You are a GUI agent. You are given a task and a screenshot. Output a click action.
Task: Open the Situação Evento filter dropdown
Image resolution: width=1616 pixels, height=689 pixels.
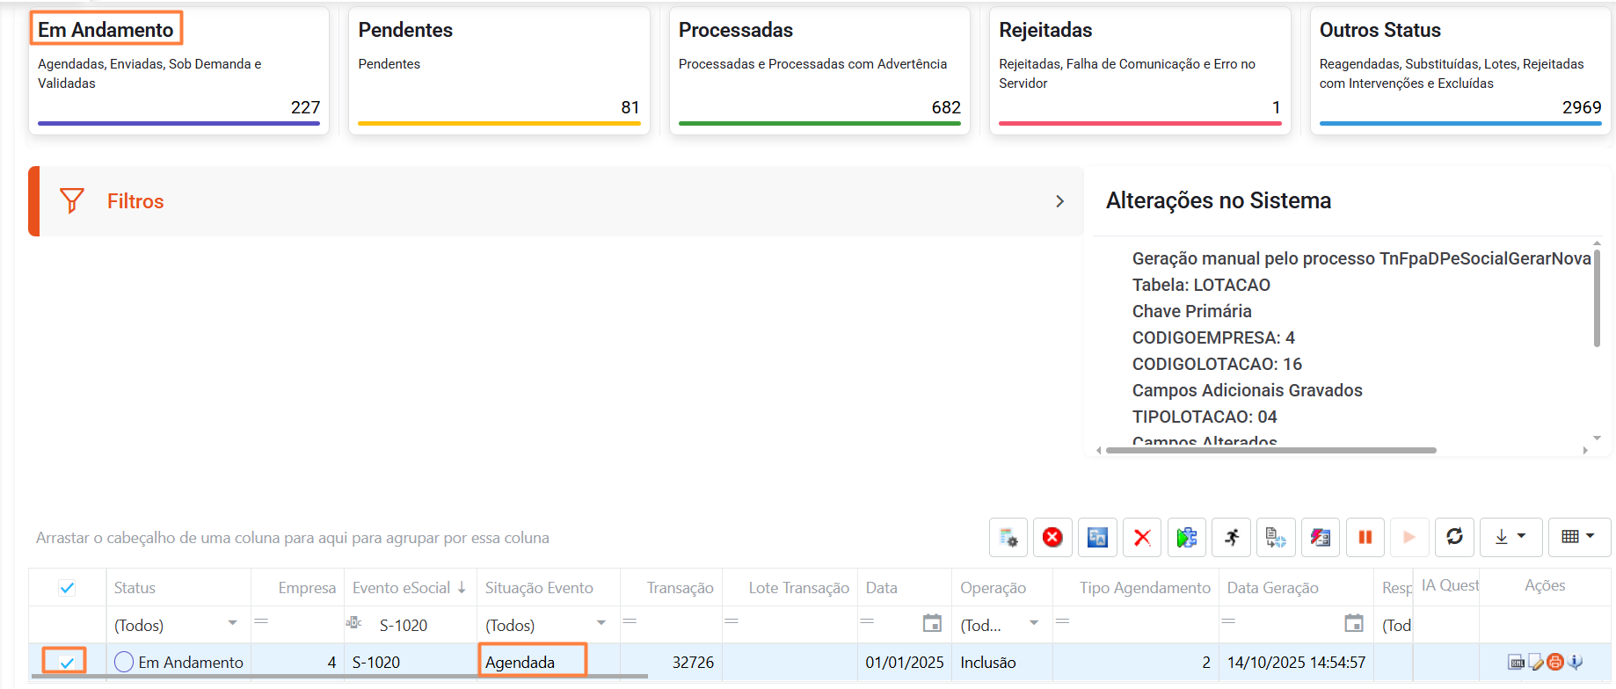601,623
